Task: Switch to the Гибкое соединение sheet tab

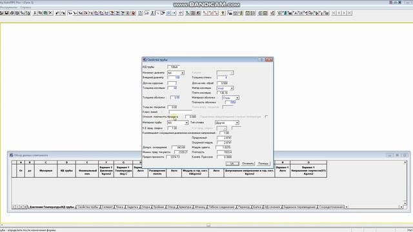Action: [221, 207]
